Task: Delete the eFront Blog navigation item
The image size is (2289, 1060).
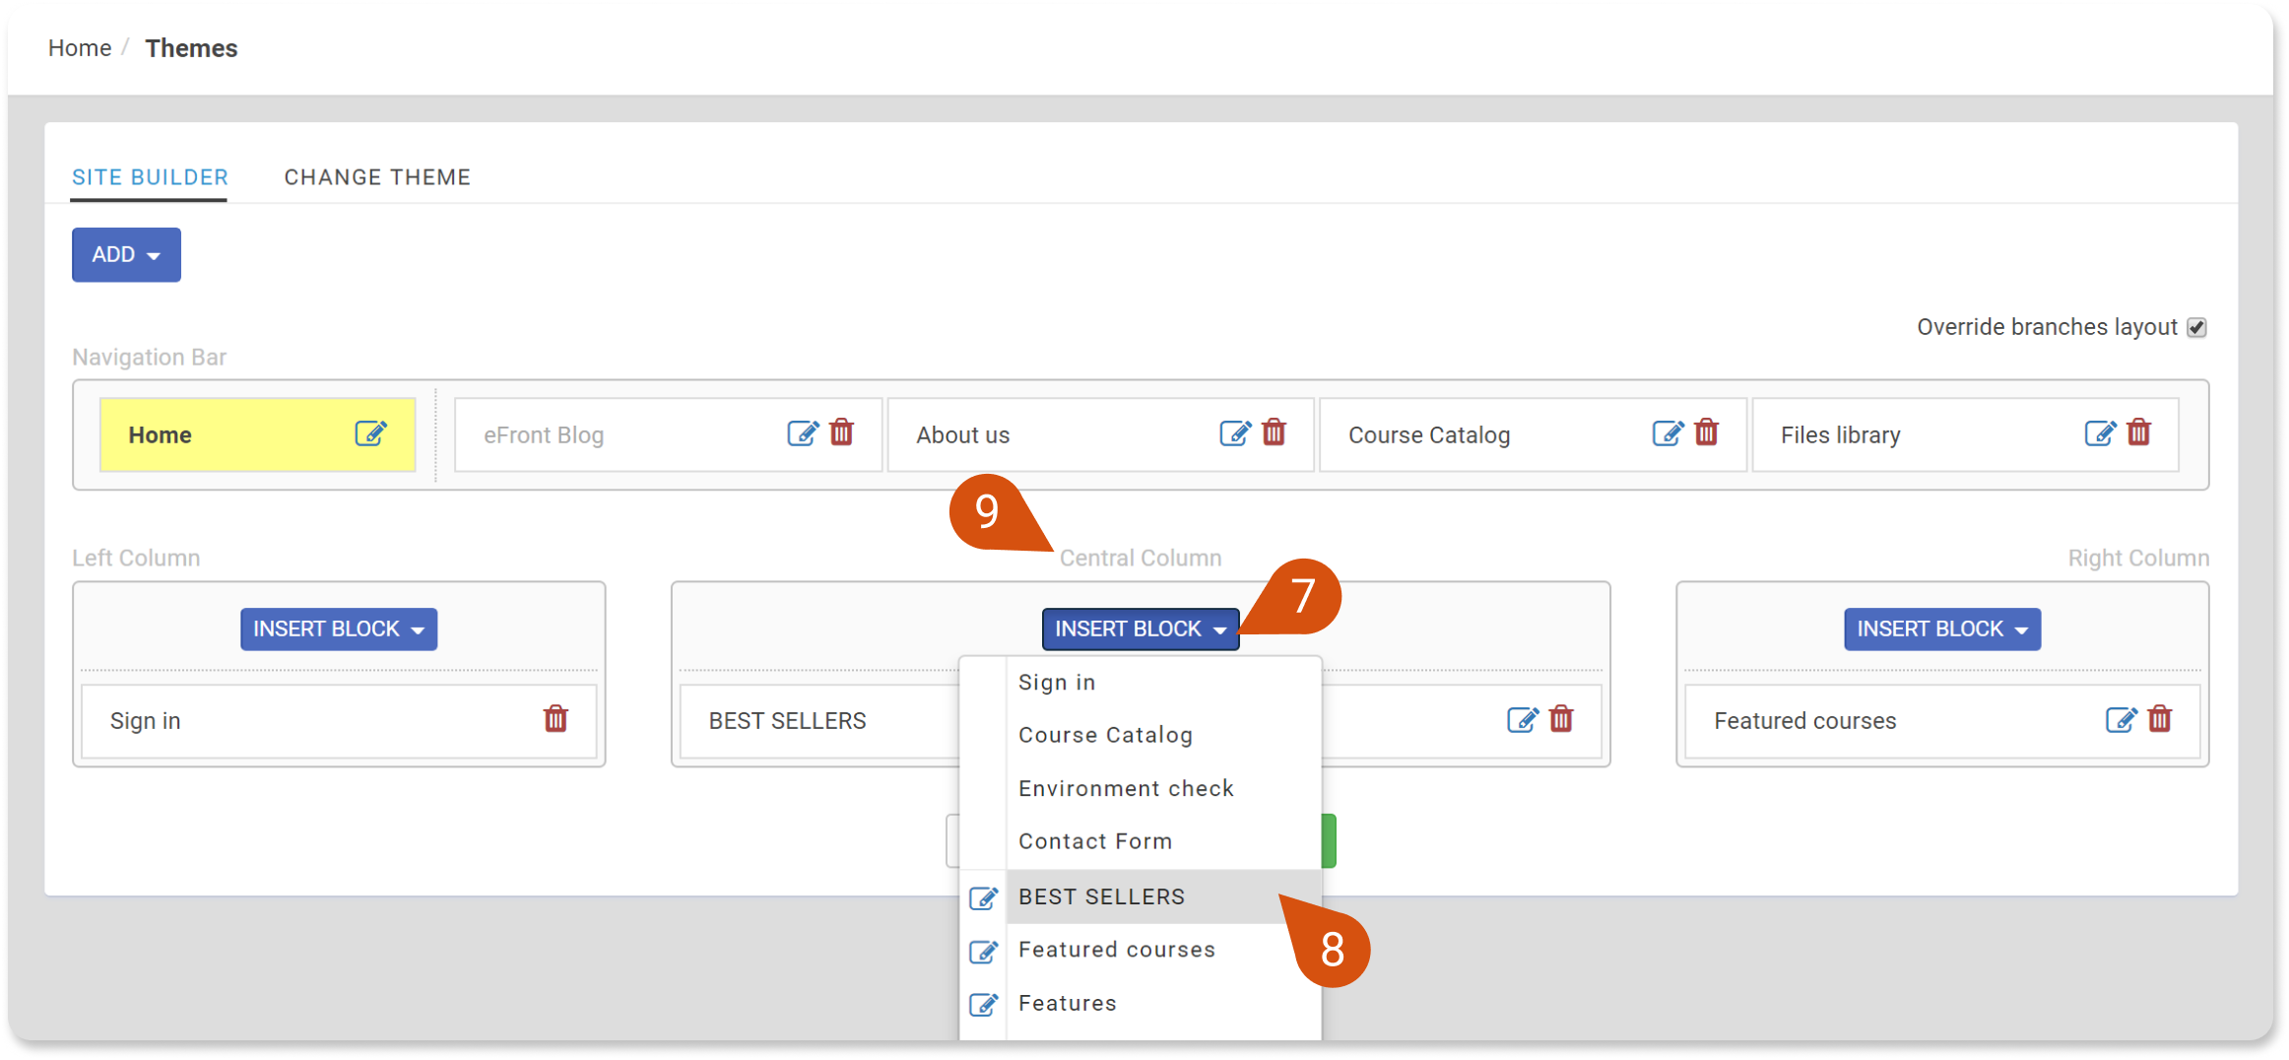Action: 841,432
